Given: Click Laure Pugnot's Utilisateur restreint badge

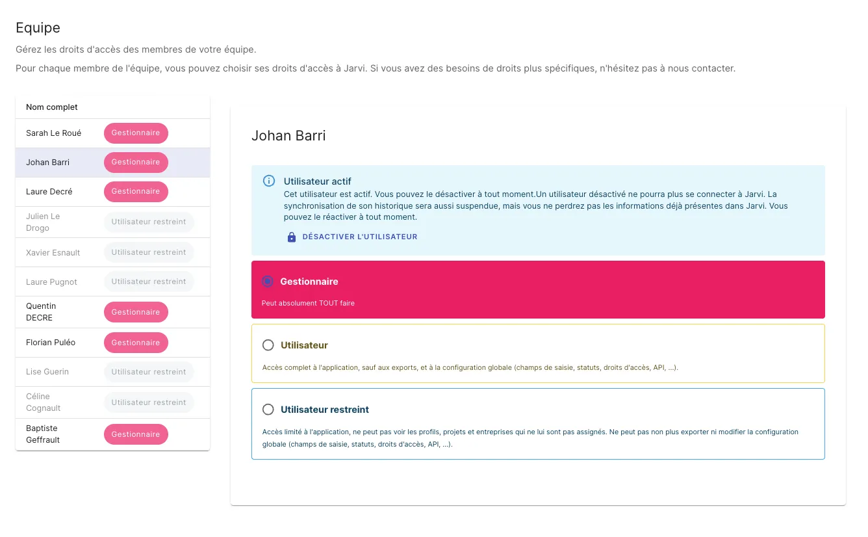Looking at the screenshot, I should point(149,281).
